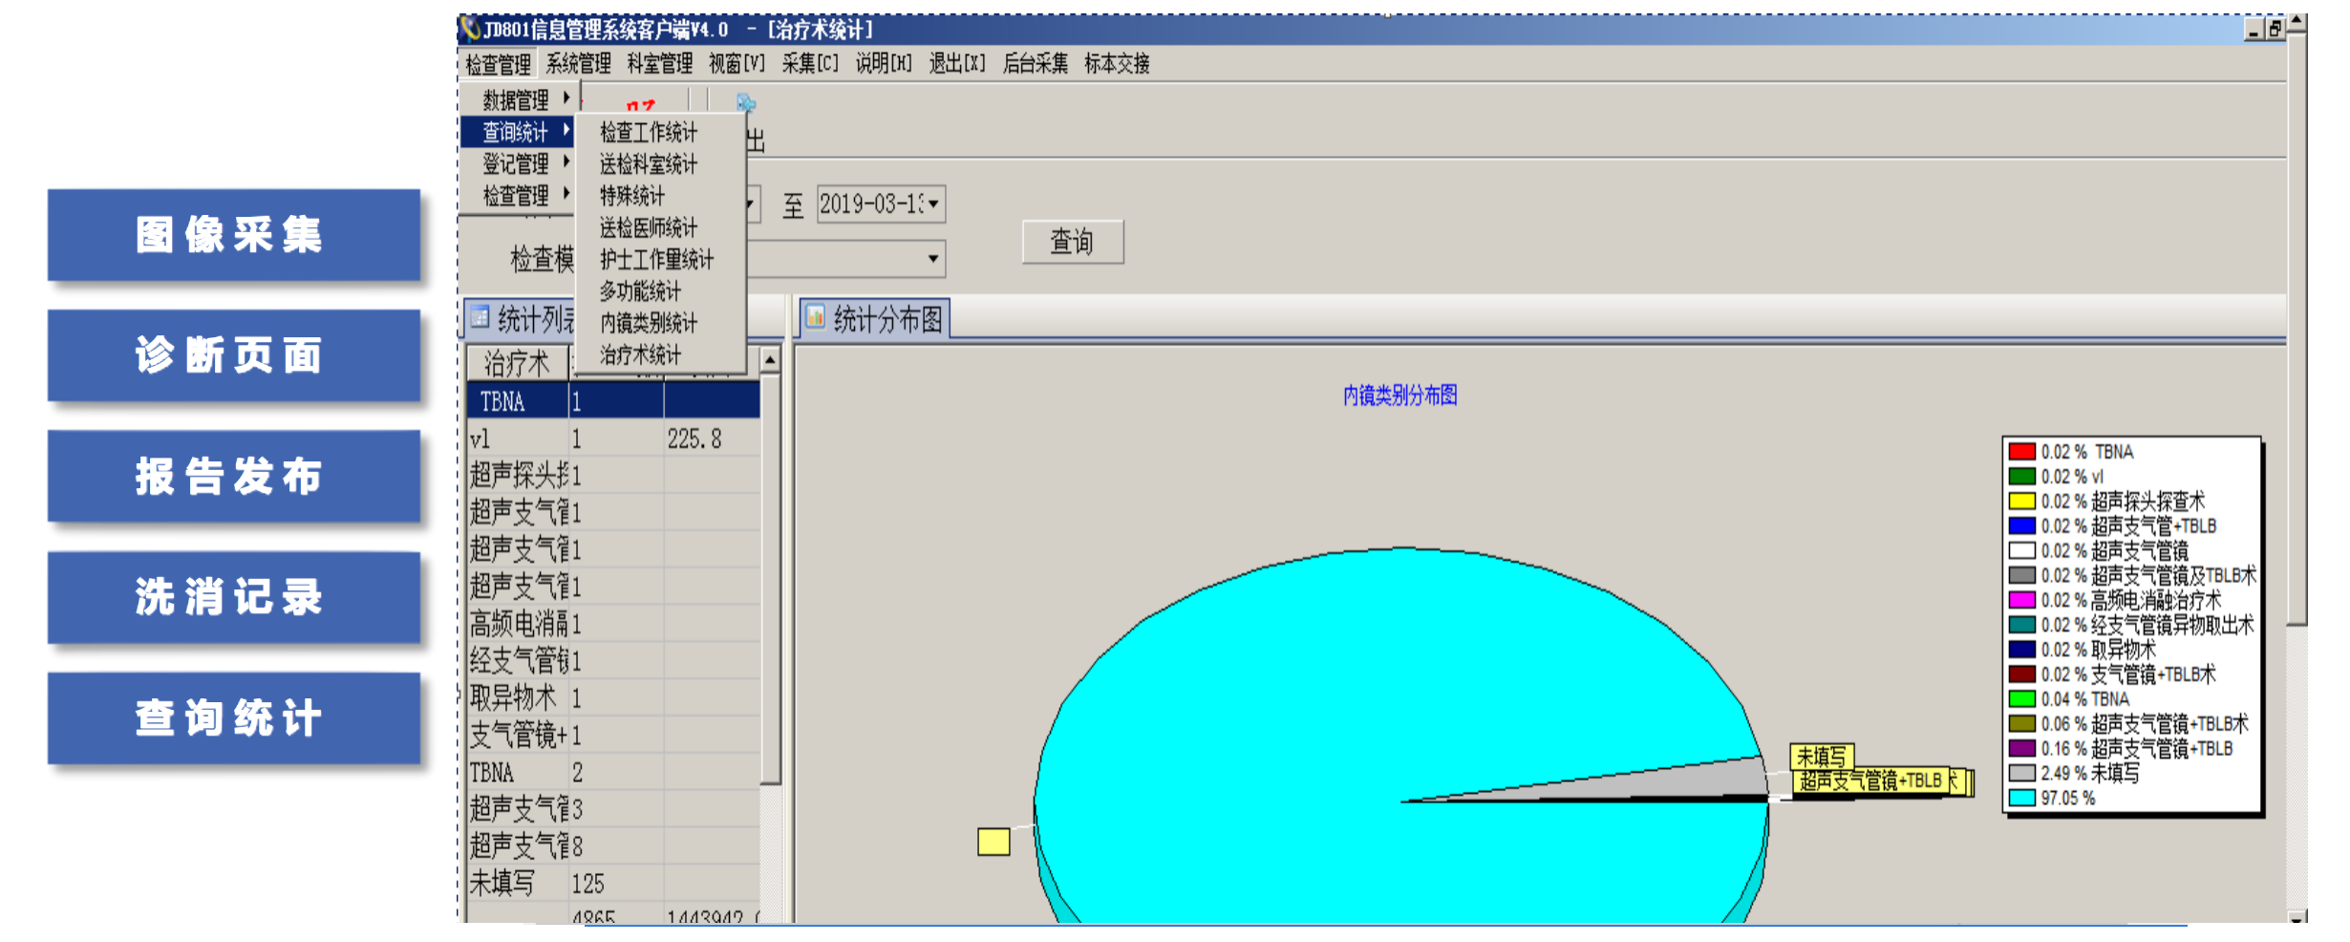Open the 科室管理 menu
2350x942 pixels.
(659, 64)
